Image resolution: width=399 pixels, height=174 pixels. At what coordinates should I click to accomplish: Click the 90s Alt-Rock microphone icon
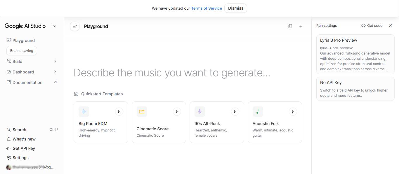[x=199, y=111]
